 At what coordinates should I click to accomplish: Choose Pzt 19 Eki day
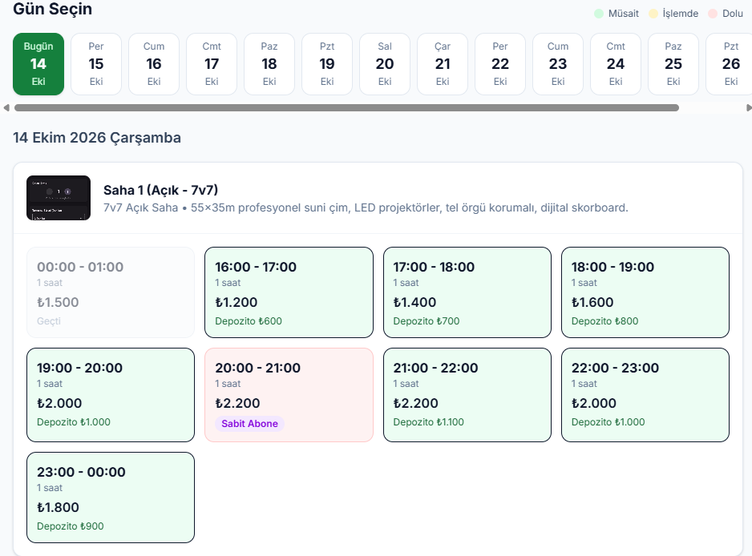point(327,64)
